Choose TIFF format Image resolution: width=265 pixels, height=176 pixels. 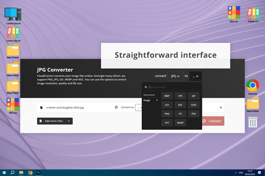(167, 123)
